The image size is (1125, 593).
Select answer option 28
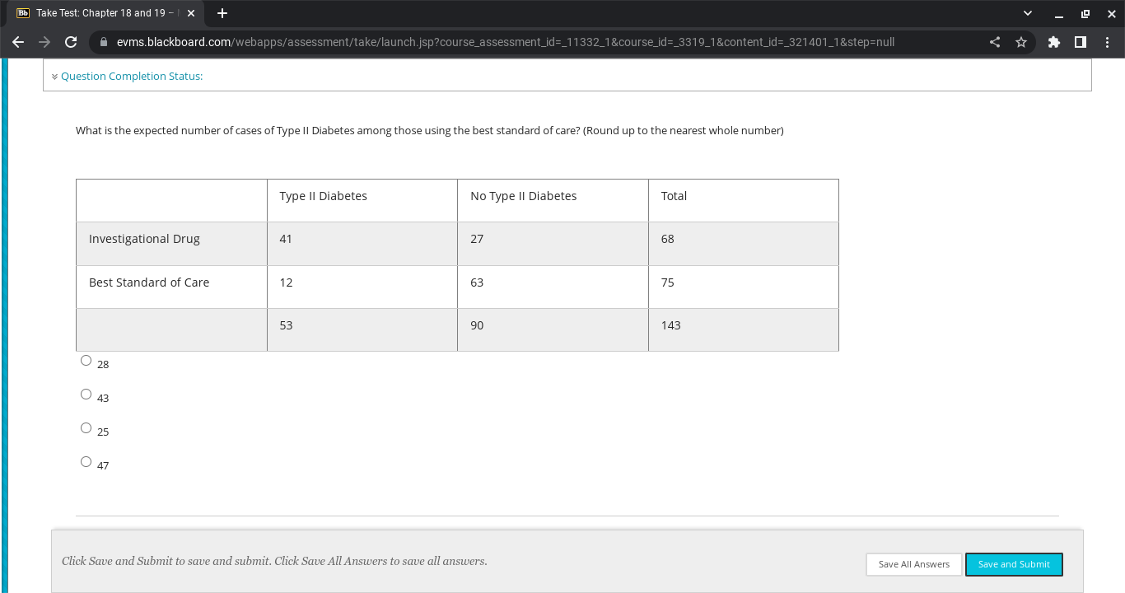coord(86,361)
